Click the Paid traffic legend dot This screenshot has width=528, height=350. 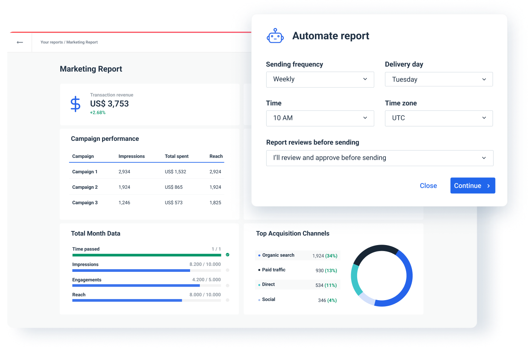coord(259,270)
